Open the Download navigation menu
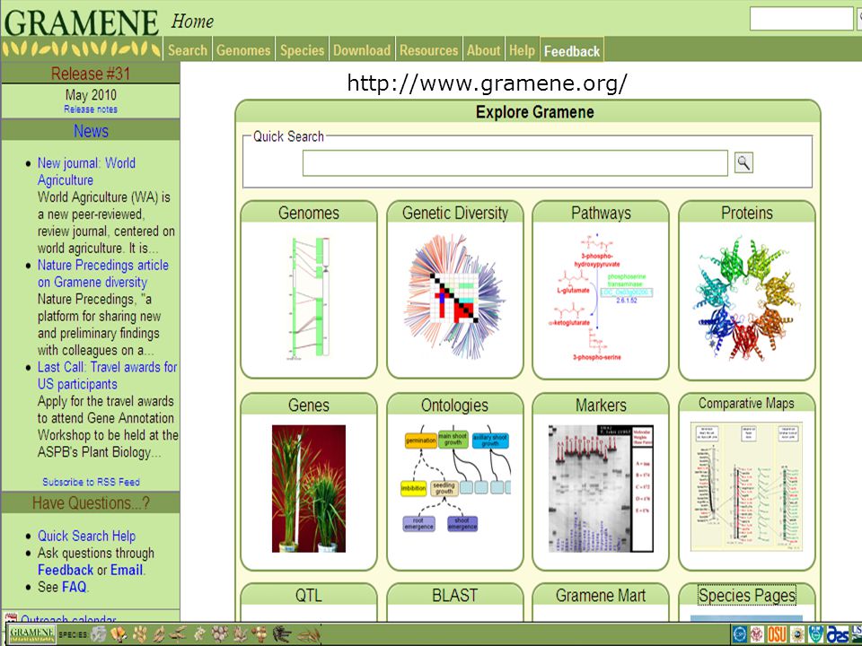The image size is (862, 646). (x=362, y=50)
